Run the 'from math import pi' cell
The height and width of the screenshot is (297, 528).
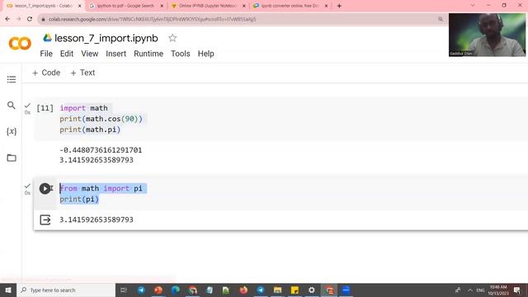[45, 188]
